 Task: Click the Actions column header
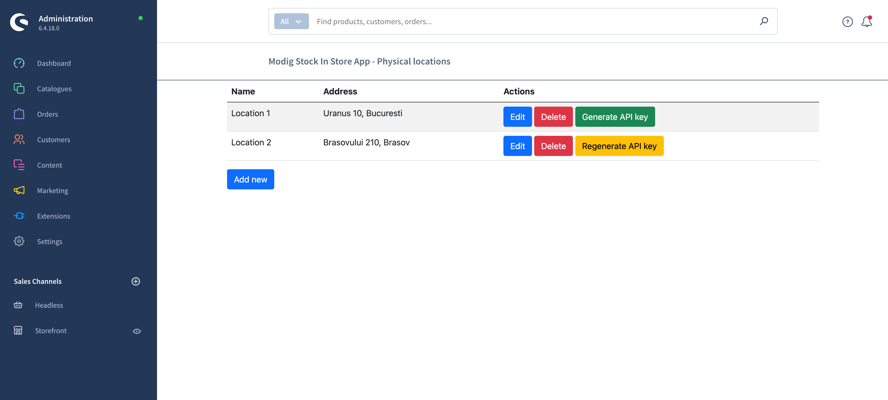click(x=519, y=91)
